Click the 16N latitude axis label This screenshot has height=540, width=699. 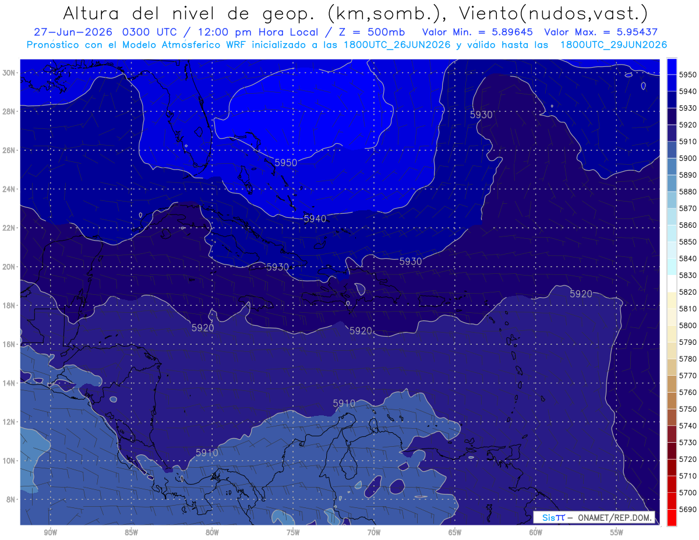coord(9,344)
